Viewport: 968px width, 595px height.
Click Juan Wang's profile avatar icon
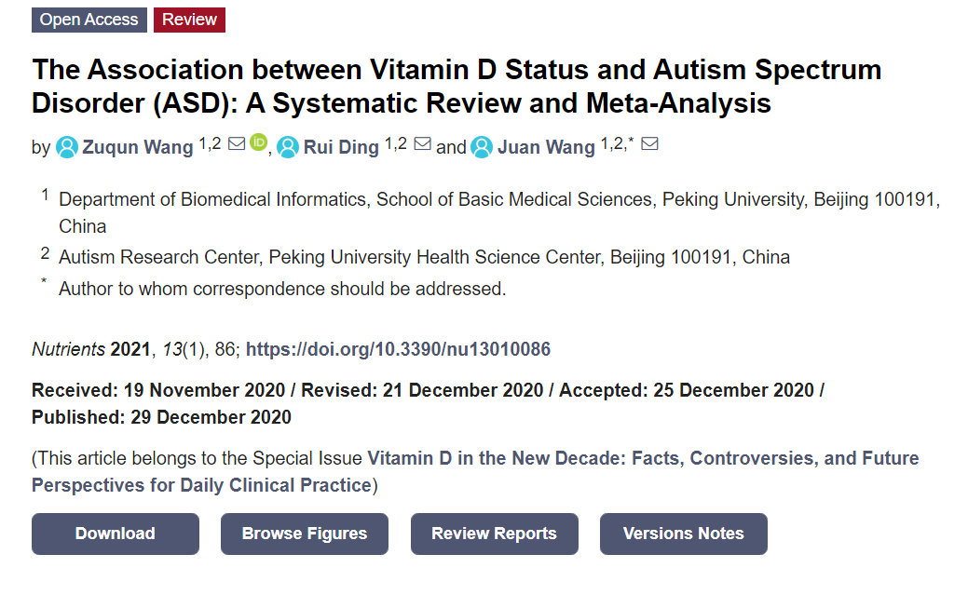point(482,147)
